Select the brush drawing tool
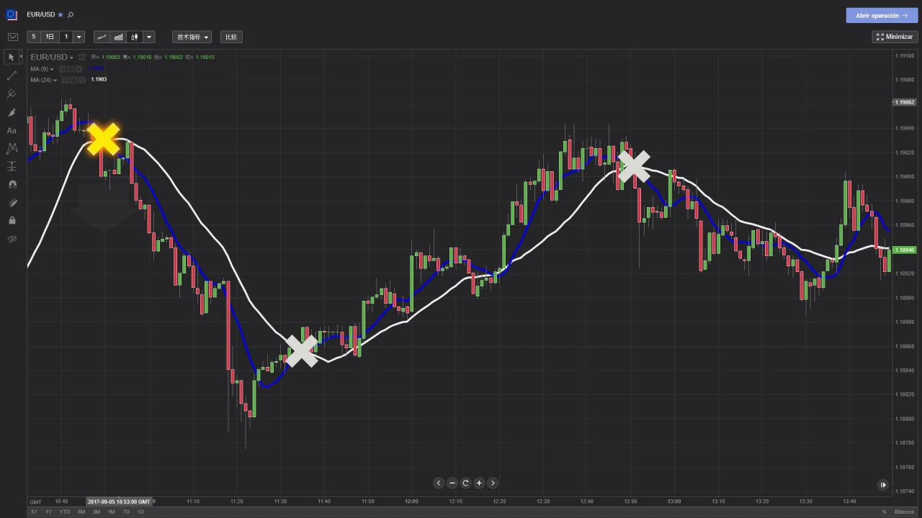This screenshot has height=518, width=922. point(12,112)
